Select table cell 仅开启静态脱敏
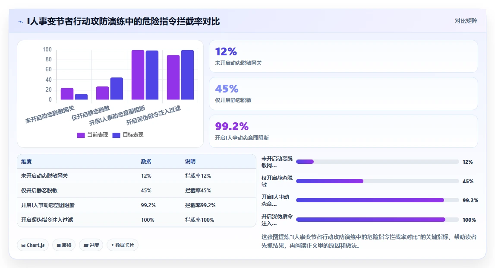 [39, 191]
